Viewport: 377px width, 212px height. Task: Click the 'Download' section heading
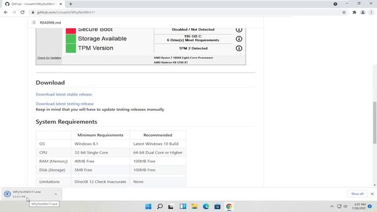pos(50,82)
